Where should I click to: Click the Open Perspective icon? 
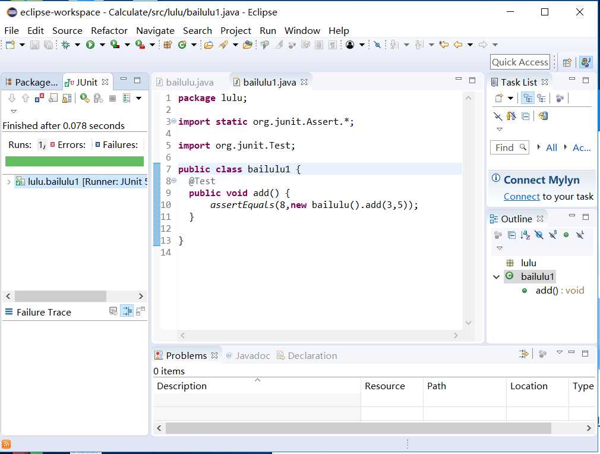pyautogui.click(x=567, y=62)
